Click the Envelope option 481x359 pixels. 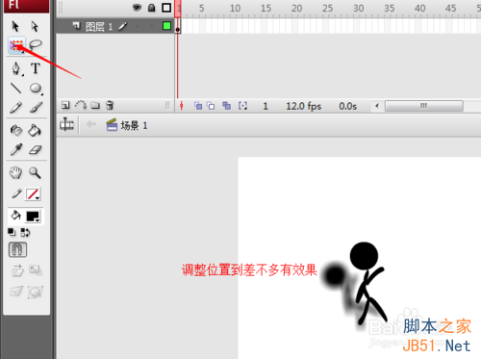(36, 292)
